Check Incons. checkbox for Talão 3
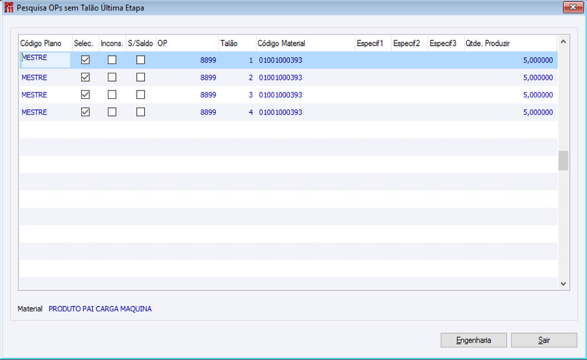The height and width of the screenshot is (360, 587). pos(112,94)
